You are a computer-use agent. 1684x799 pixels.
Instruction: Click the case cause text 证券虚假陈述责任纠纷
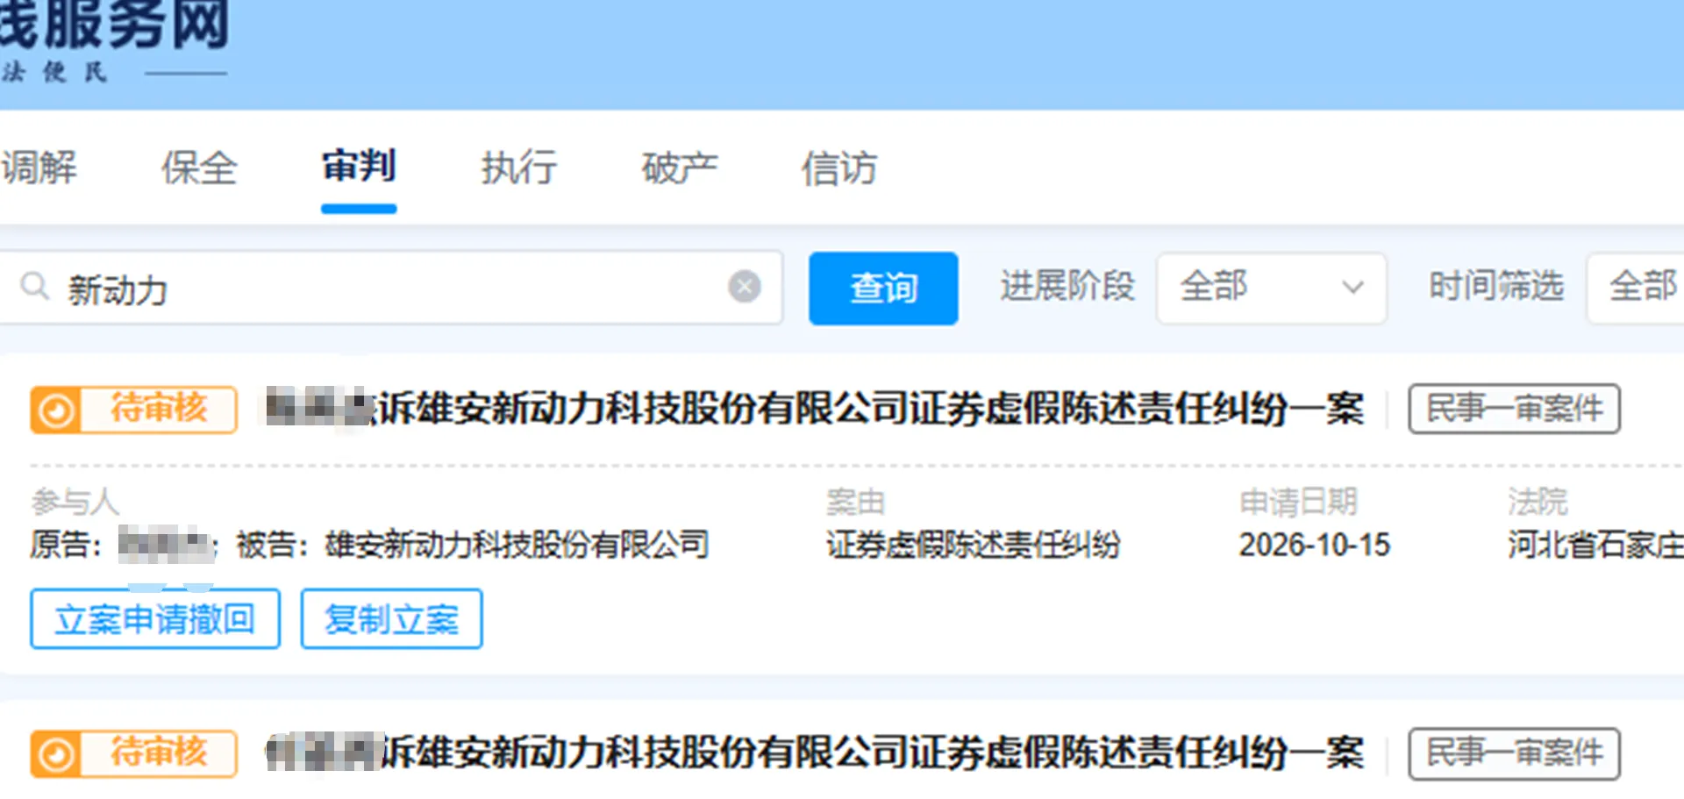click(974, 546)
